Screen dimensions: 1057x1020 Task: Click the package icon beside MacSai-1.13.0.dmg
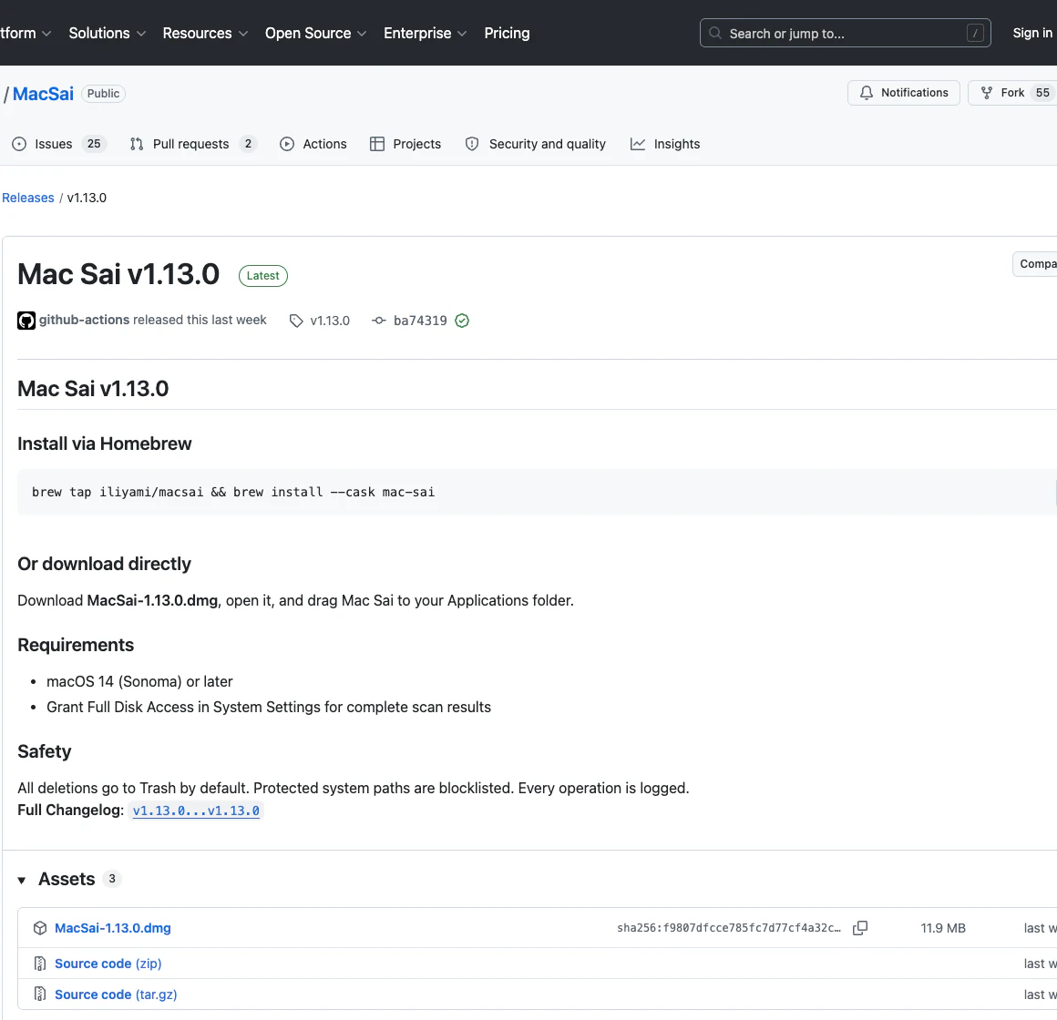click(x=40, y=928)
